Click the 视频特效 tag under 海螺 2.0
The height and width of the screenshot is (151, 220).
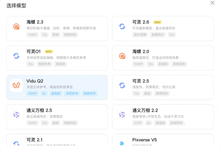pos(179,64)
